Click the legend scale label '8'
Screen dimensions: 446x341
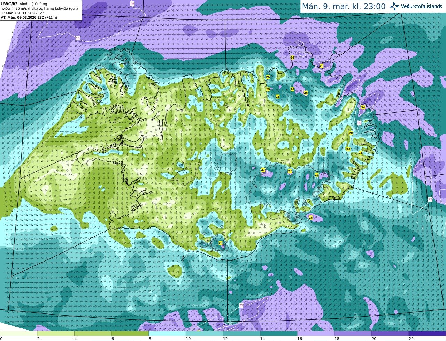pyautogui.click(x=150, y=339)
